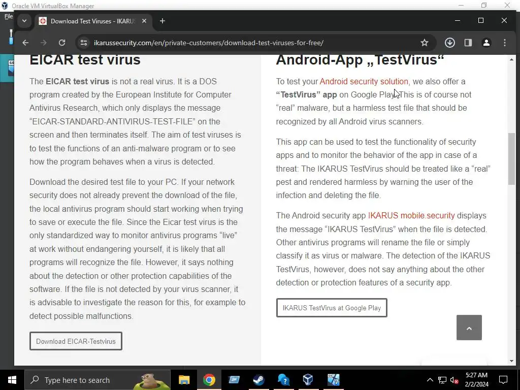Bookmark this page with the star icon
Screen dimensions: 520x390
(425, 43)
